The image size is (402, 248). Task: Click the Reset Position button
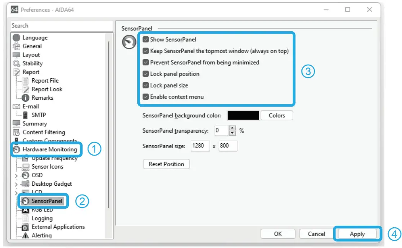click(x=166, y=164)
